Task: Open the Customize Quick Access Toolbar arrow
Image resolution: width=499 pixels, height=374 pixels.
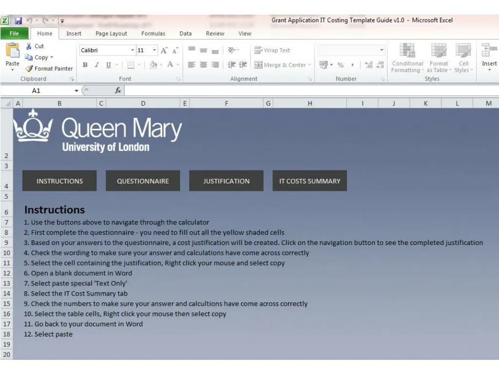Action: tap(62, 21)
